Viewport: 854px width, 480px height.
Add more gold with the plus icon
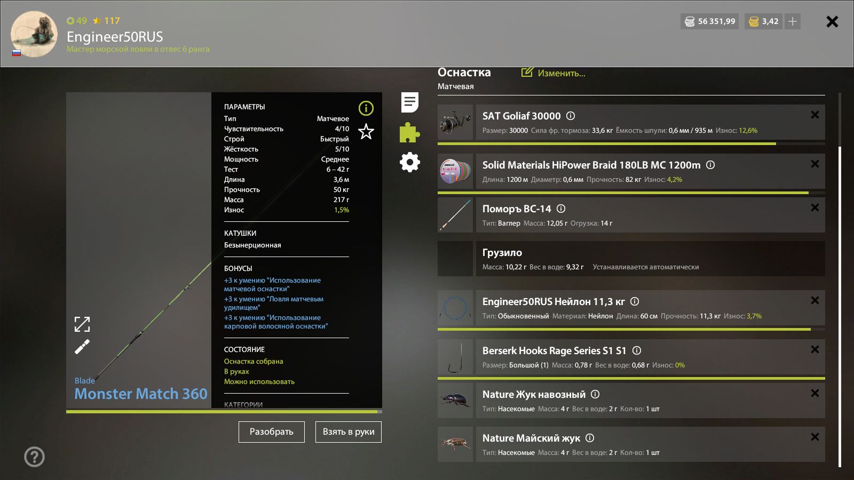tap(793, 21)
